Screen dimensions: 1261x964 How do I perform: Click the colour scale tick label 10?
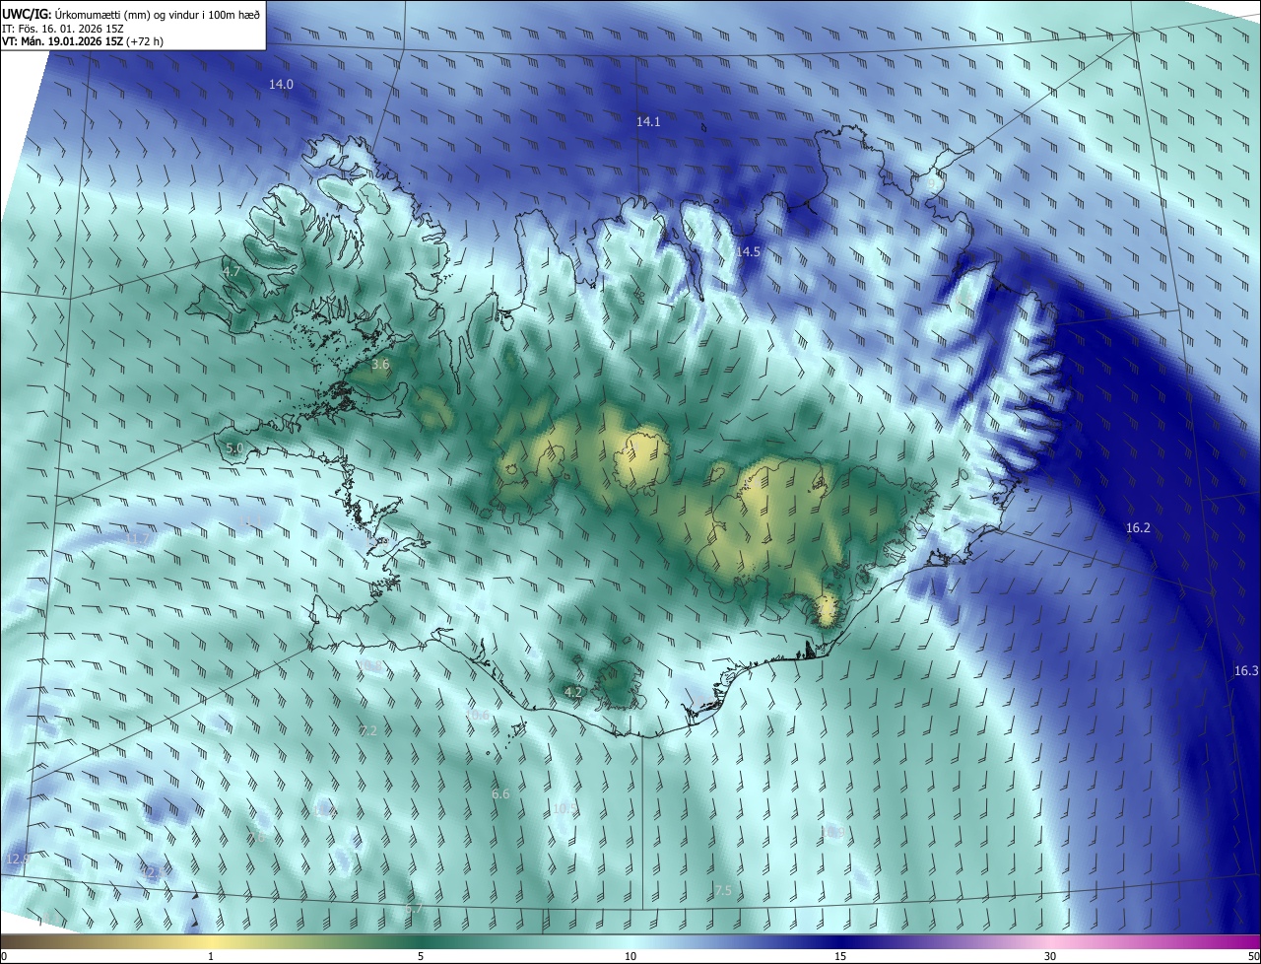(x=630, y=957)
